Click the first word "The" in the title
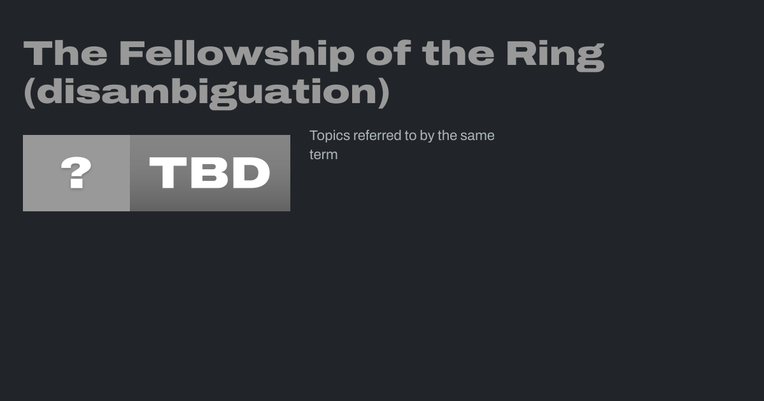764x401 pixels. (x=66, y=53)
